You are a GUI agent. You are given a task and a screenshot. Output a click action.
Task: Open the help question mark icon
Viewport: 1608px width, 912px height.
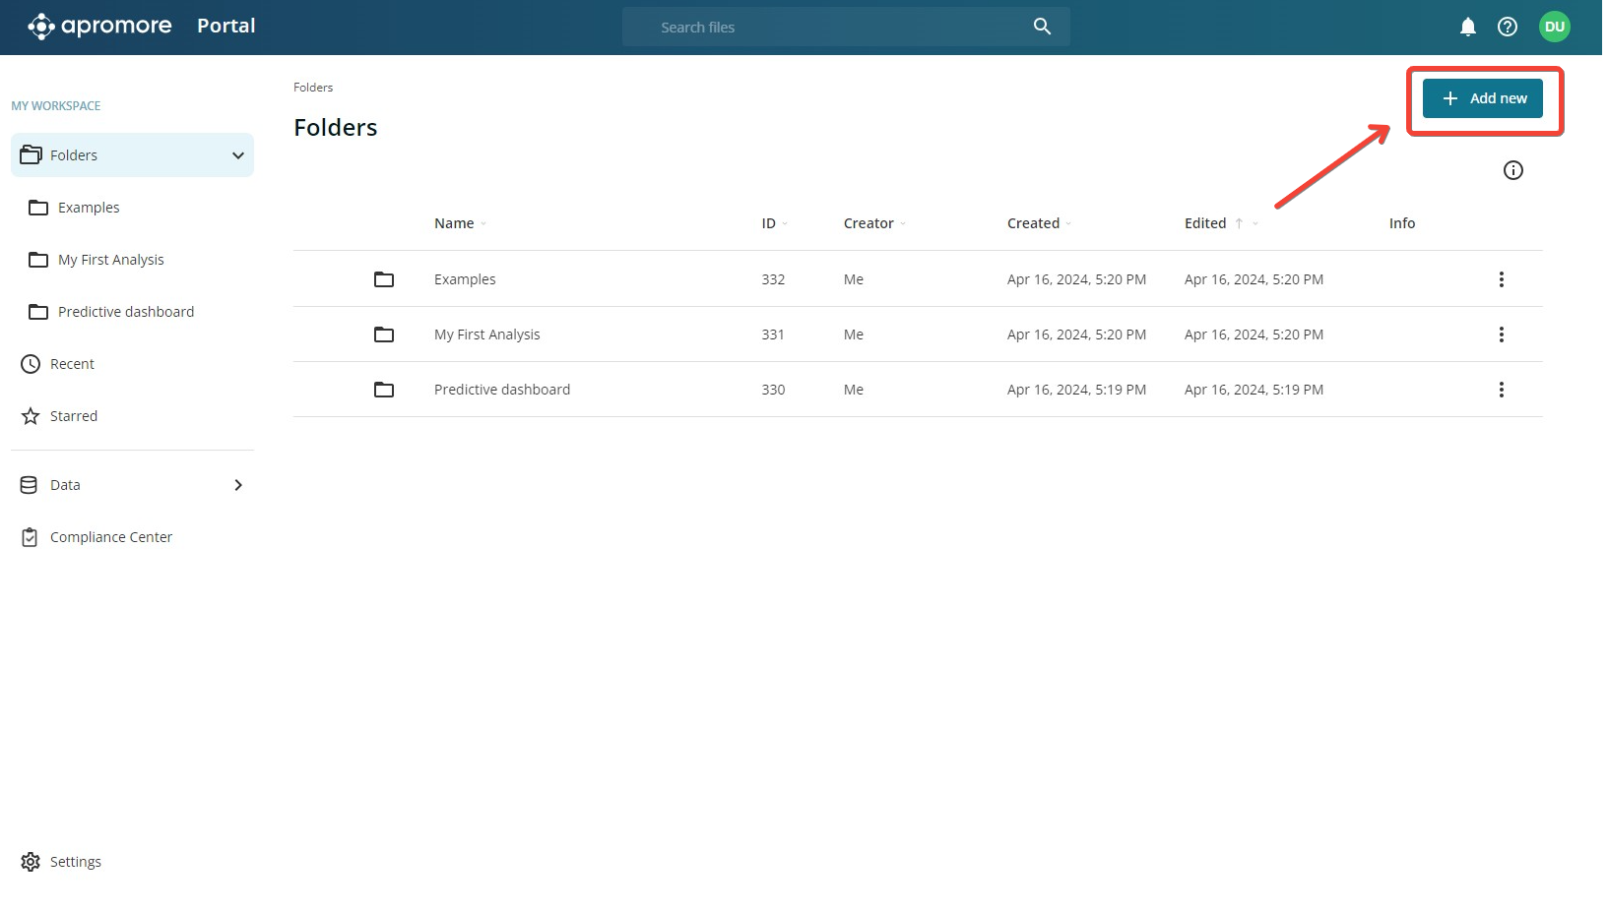(x=1508, y=27)
